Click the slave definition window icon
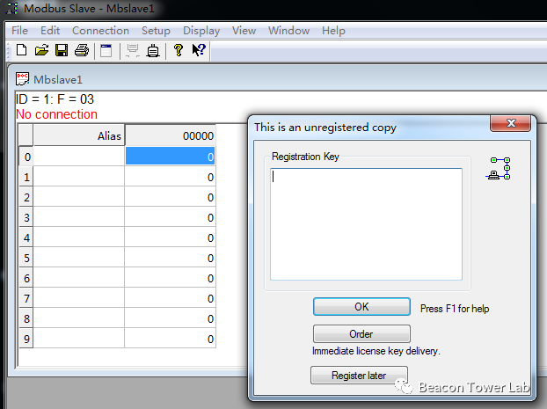 [106, 50]
